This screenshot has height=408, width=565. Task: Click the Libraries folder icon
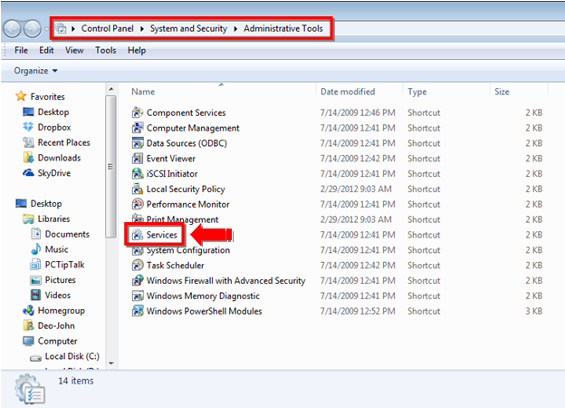pyautogui.click(x=28, y=219)
